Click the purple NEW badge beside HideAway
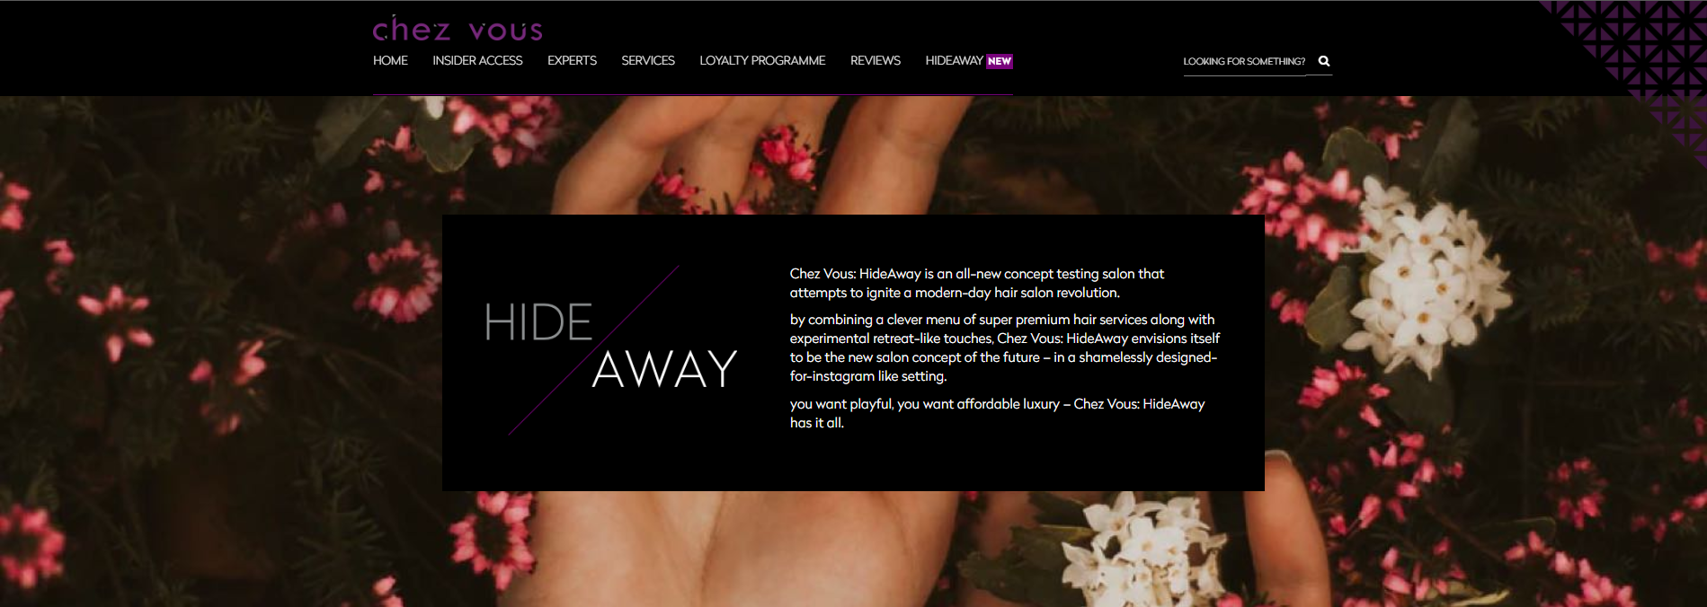 (1000, 61)
